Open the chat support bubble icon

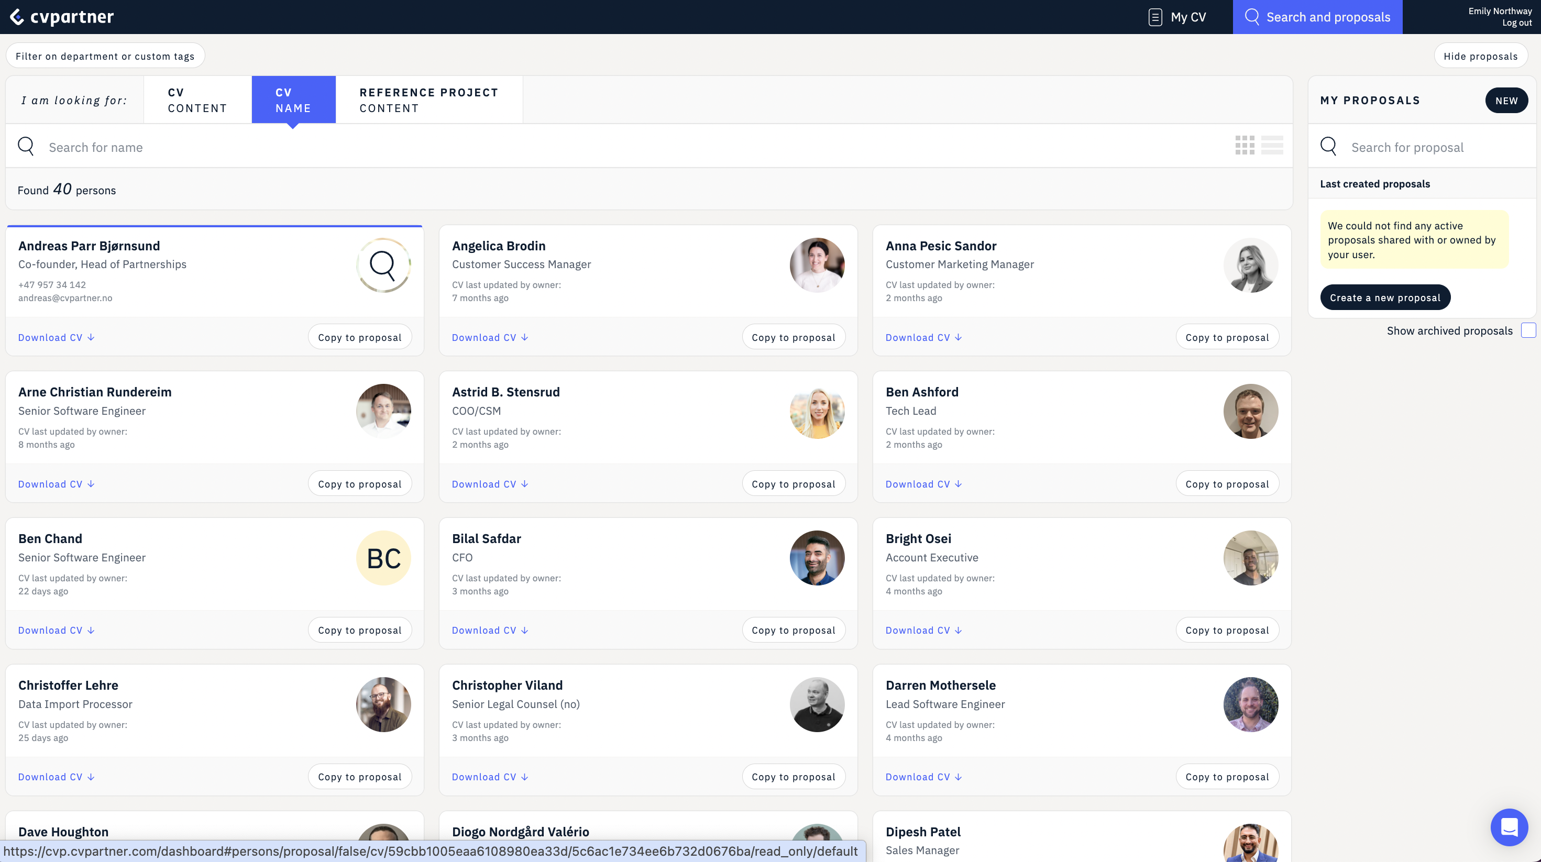coord(1509,827)
